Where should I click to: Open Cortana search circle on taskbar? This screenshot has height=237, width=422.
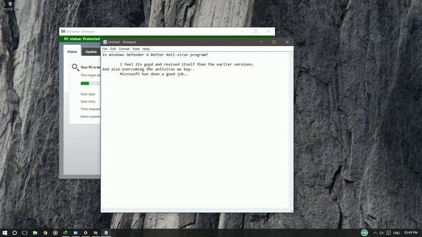(15, 232)
